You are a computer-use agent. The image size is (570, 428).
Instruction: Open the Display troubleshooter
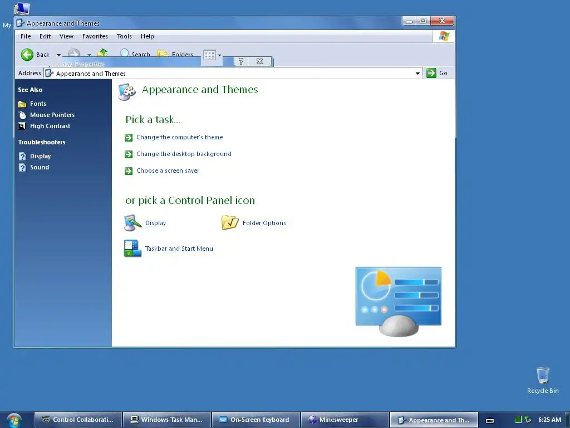pyautogui.click(x=40, y=156)
